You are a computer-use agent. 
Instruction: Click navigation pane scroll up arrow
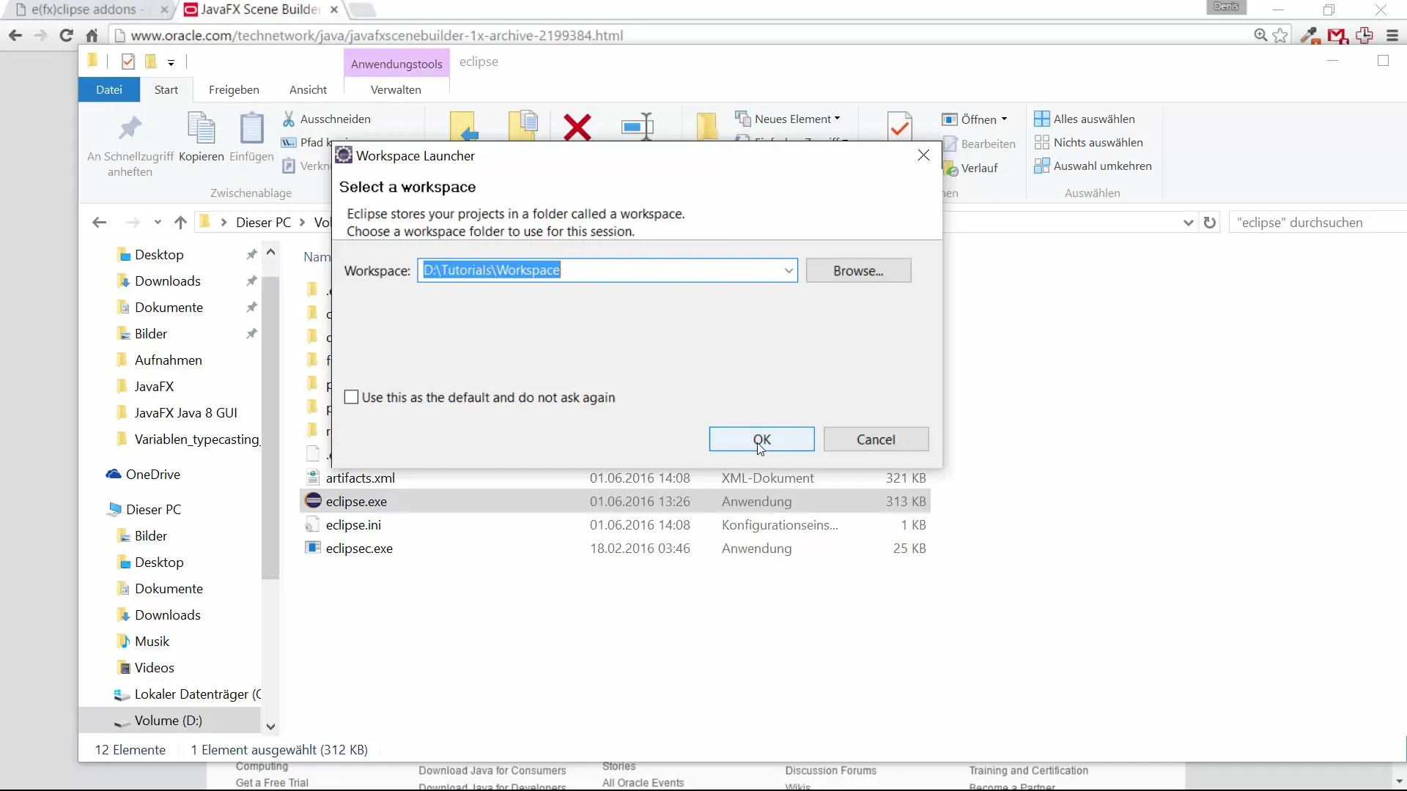click(x=270, y=252)
